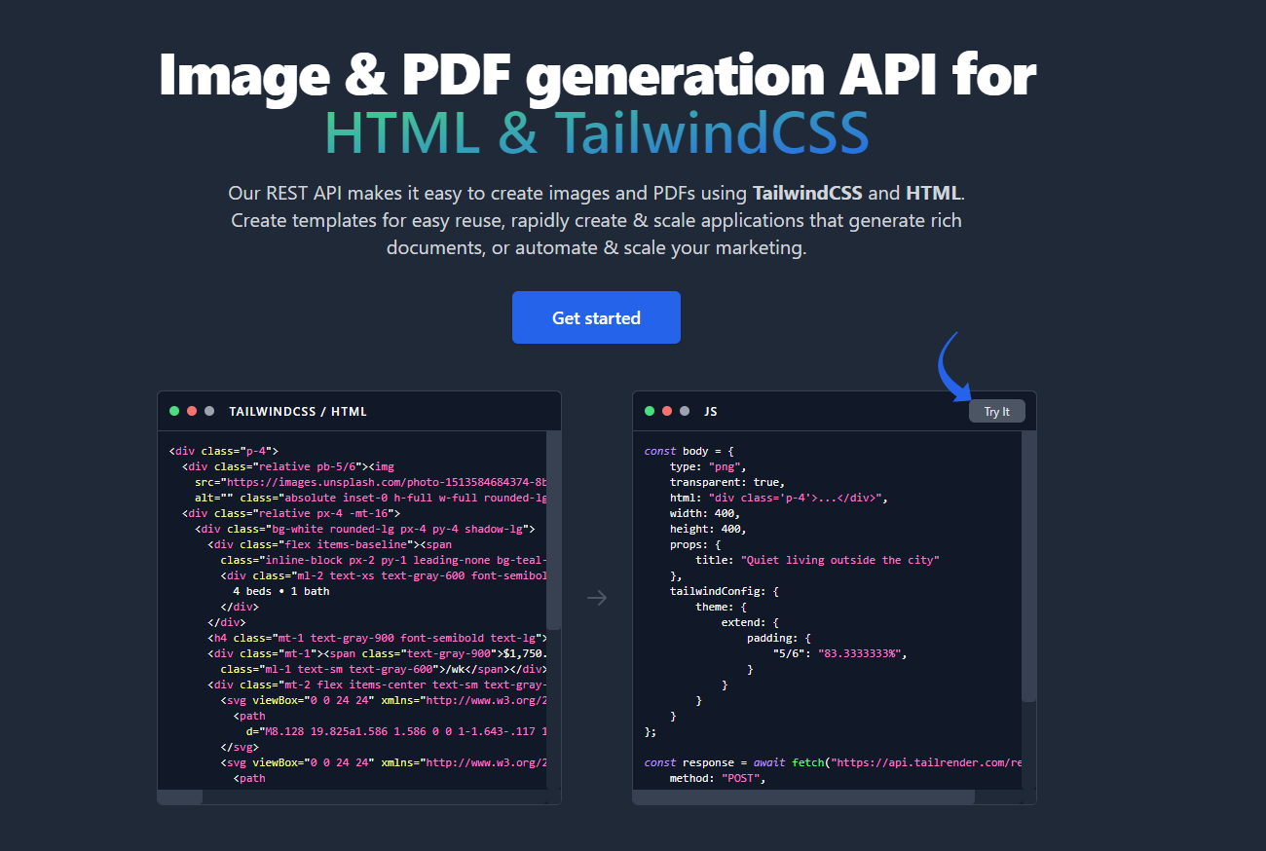Click the line containing "/wk</span></div>"
The image size is (1266, 851).
point(384,669)
